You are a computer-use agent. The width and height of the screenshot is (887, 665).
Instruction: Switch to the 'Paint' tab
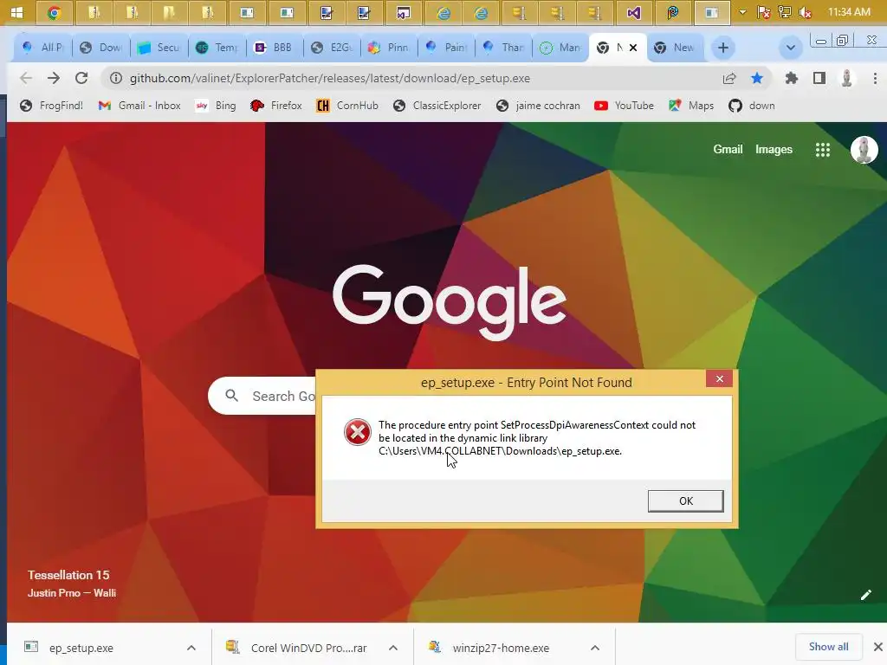[x=447, y=48]
